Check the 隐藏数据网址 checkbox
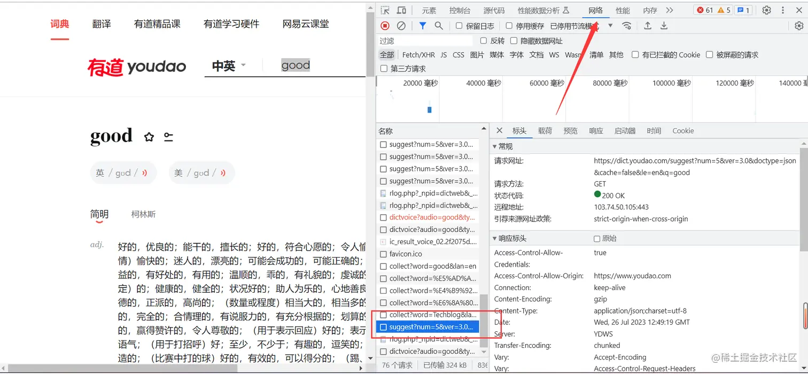Image resolution: width=808 pixels, height=374 pixels. (514, 41)
